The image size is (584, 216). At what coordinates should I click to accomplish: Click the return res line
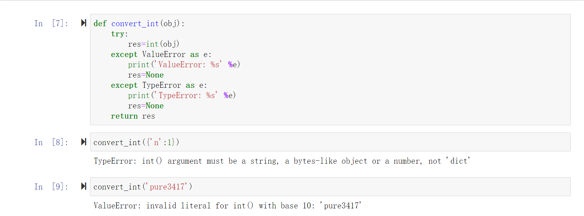[x=133, y=116]
